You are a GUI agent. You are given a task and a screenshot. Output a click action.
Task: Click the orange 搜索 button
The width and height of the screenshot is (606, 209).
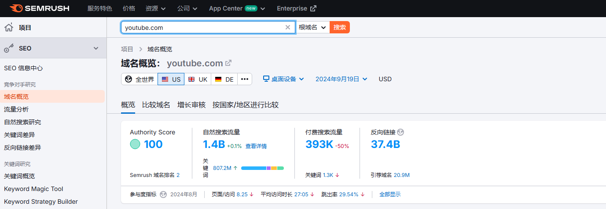[x=340, y=27]
